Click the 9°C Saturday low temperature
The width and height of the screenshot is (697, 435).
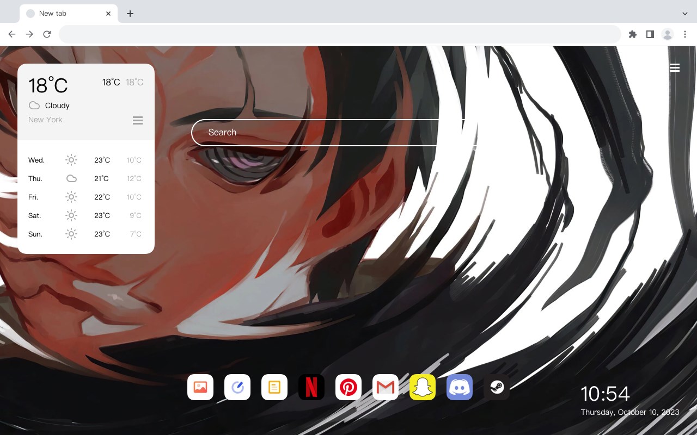136,215
